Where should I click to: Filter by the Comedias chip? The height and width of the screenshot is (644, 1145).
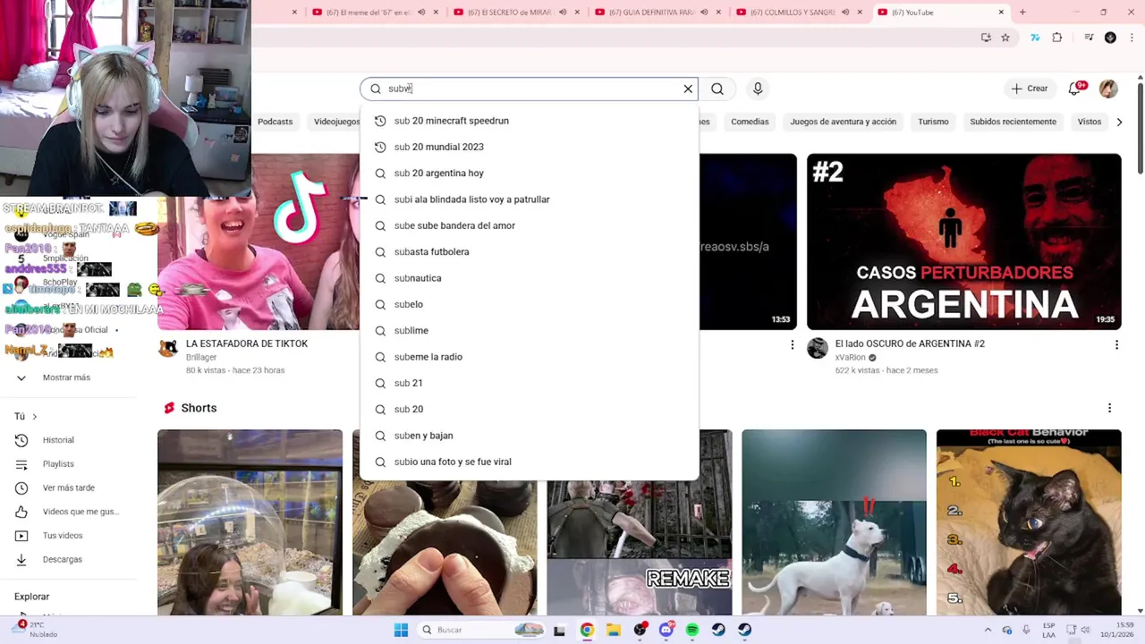pos(750,122)
